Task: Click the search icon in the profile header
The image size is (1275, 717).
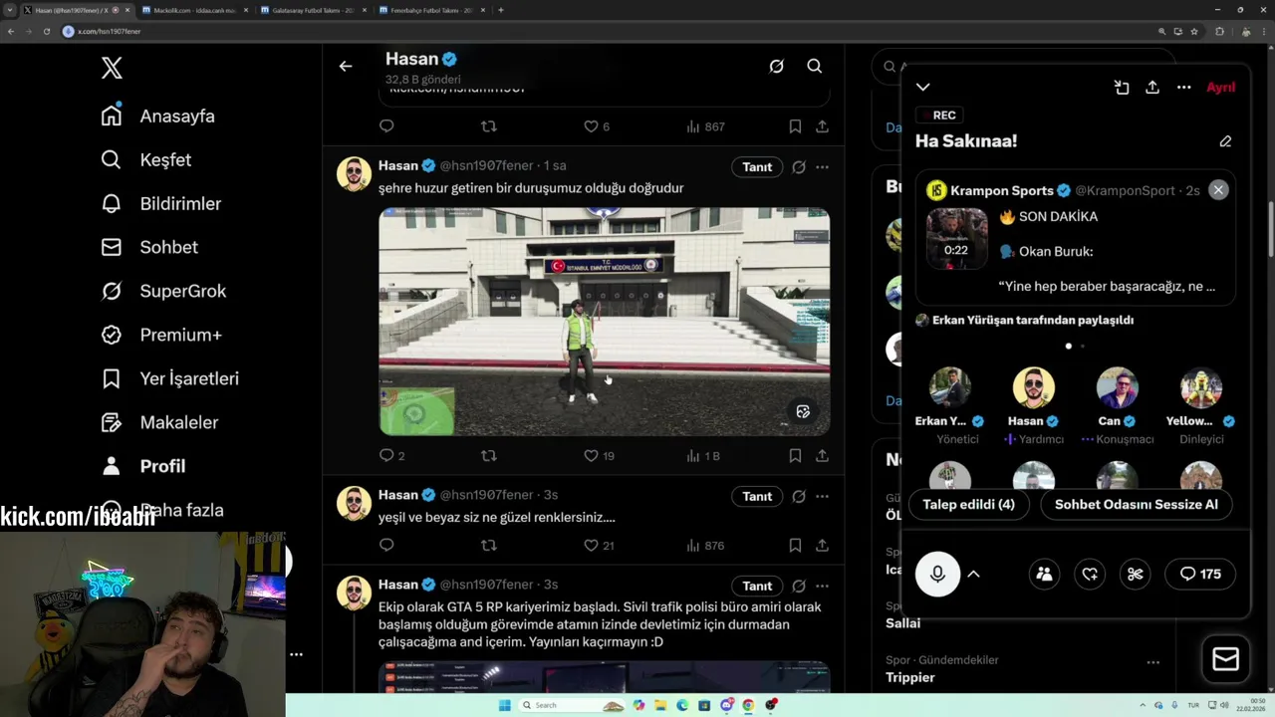Action: click(x=815, y=66)
